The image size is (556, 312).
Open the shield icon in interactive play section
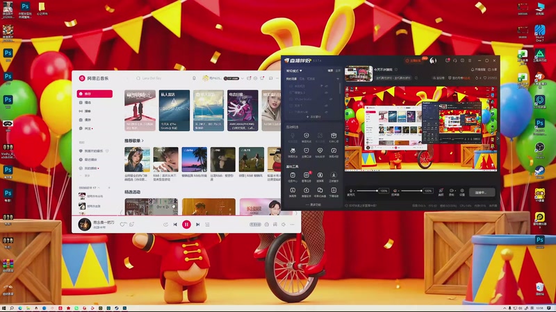point(306,135)
